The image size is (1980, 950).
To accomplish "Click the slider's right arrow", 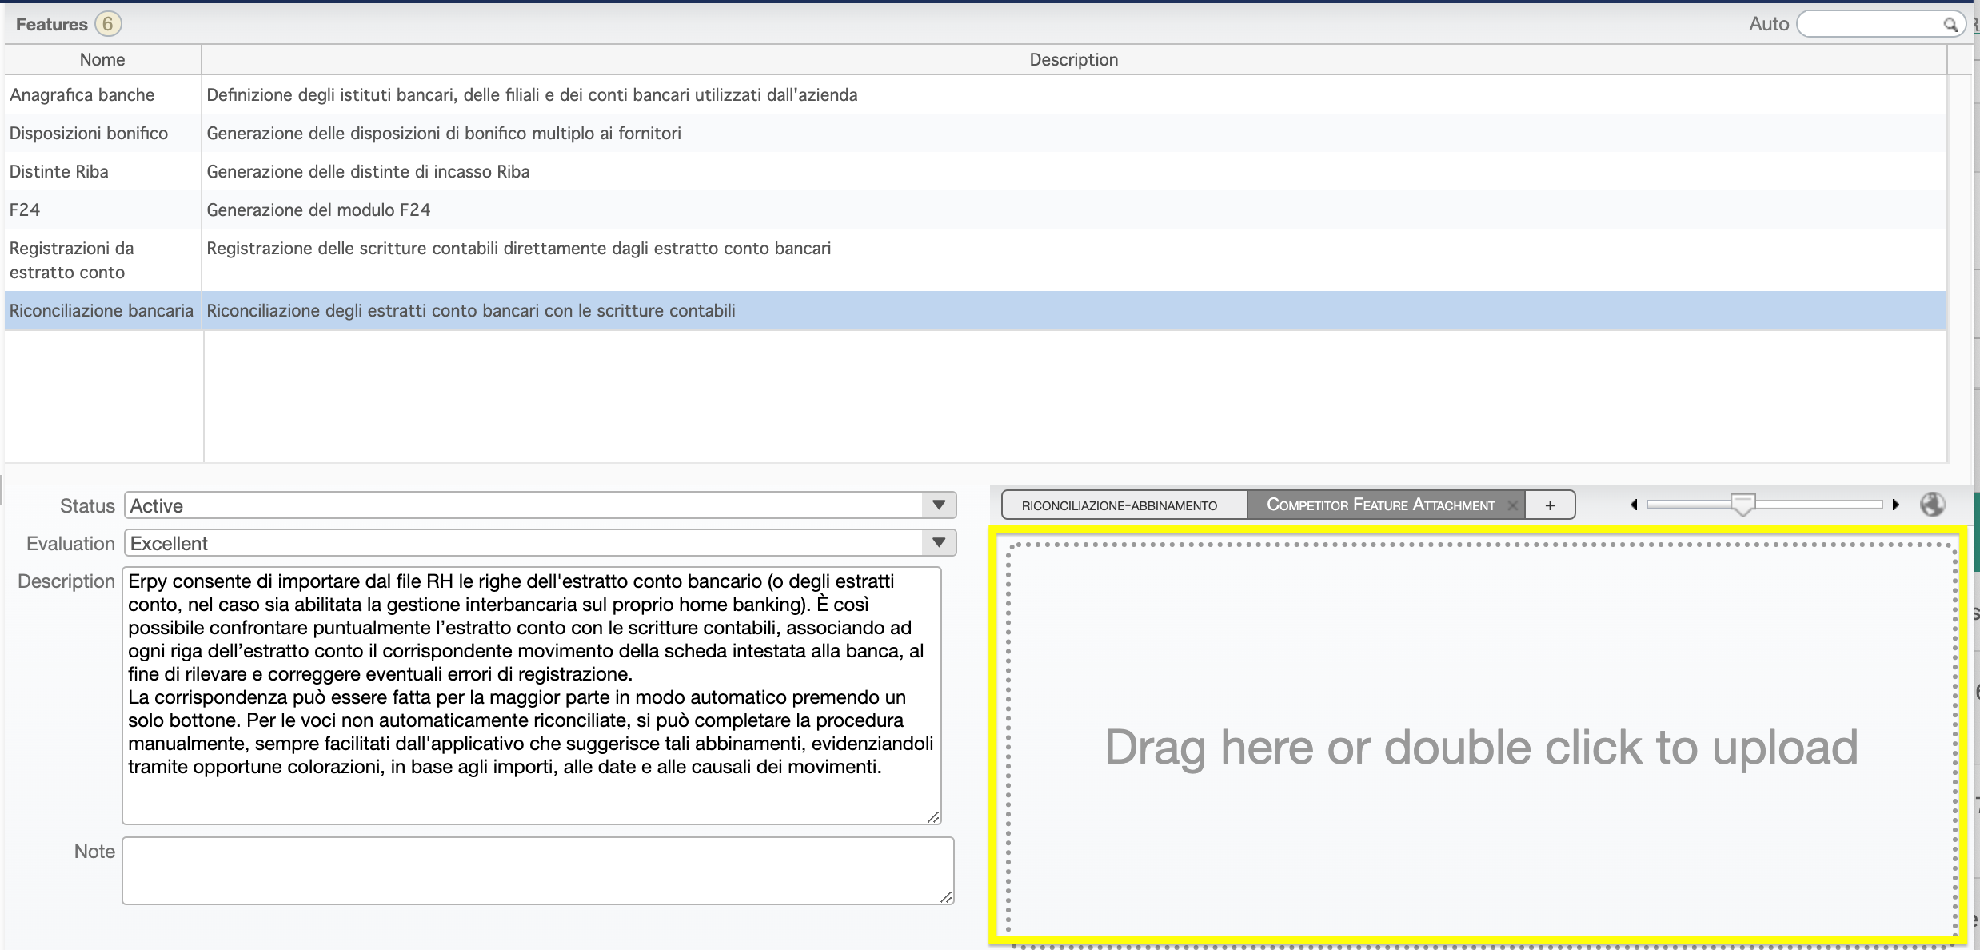I will (1895, 505).
